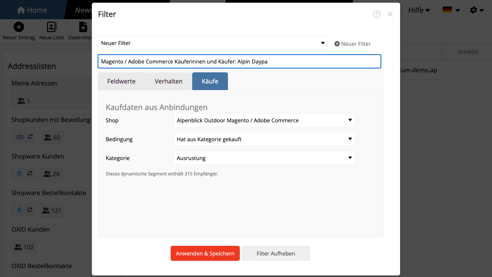Image resolution: width=492 pixels, height=277 pixels.
Task: Open the filter help question-mark icon
Action: tap(377, 14)
